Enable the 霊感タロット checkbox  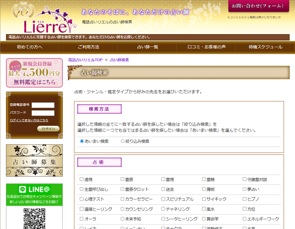click(123, 189)
